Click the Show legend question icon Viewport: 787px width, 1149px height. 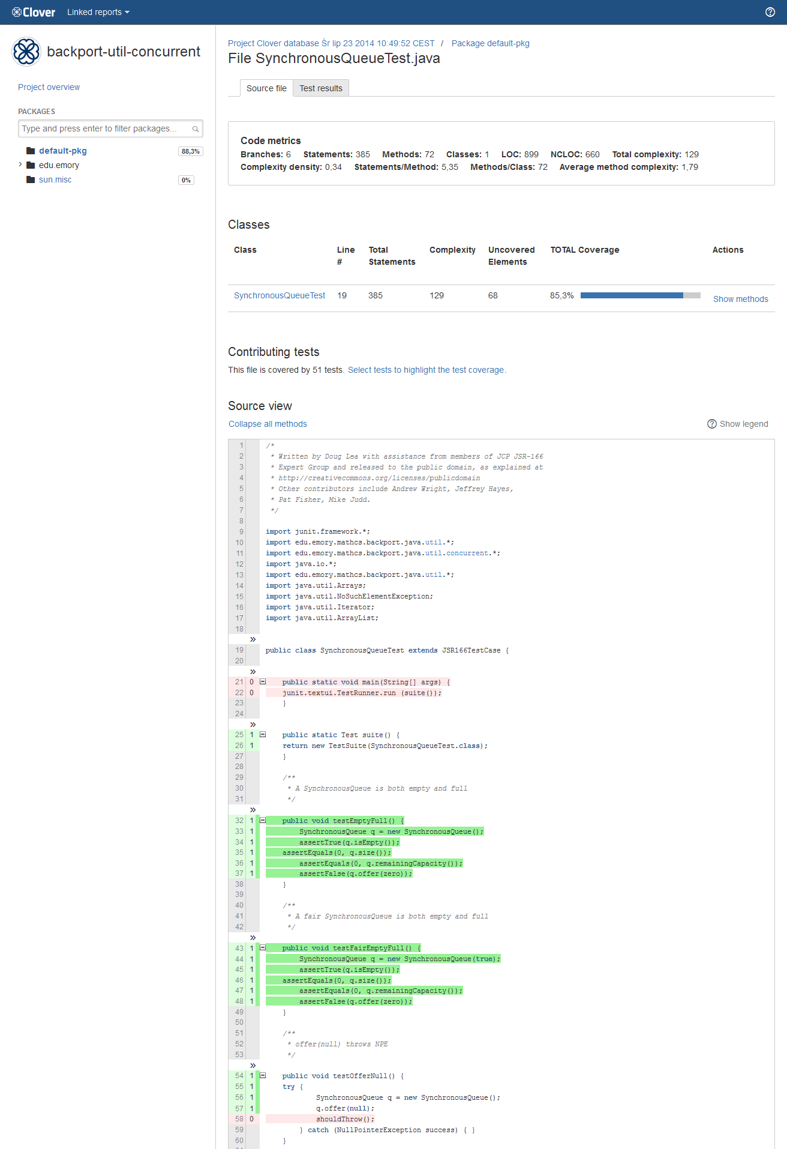pyautogui.click(x=712, y=424)
